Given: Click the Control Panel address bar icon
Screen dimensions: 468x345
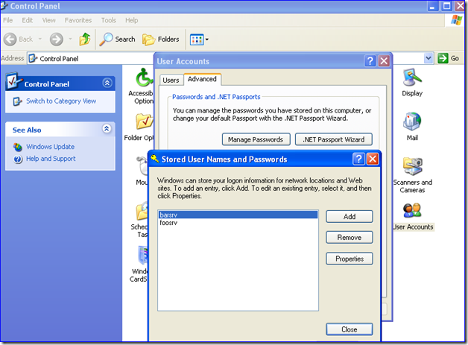Looking at the screenshot, I should 33,58.
